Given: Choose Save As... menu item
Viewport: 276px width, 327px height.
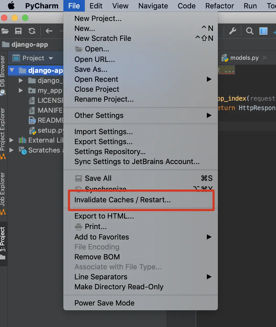Looking at the screenshot, I should [141, 69].
